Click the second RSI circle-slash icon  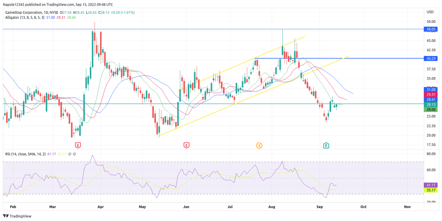[x=75, y=154]
